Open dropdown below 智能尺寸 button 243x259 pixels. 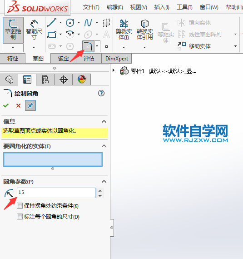(x=34, y=48)
